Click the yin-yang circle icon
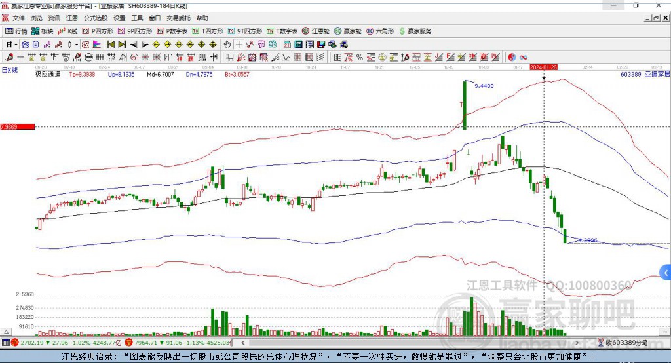 pos(512,58)
